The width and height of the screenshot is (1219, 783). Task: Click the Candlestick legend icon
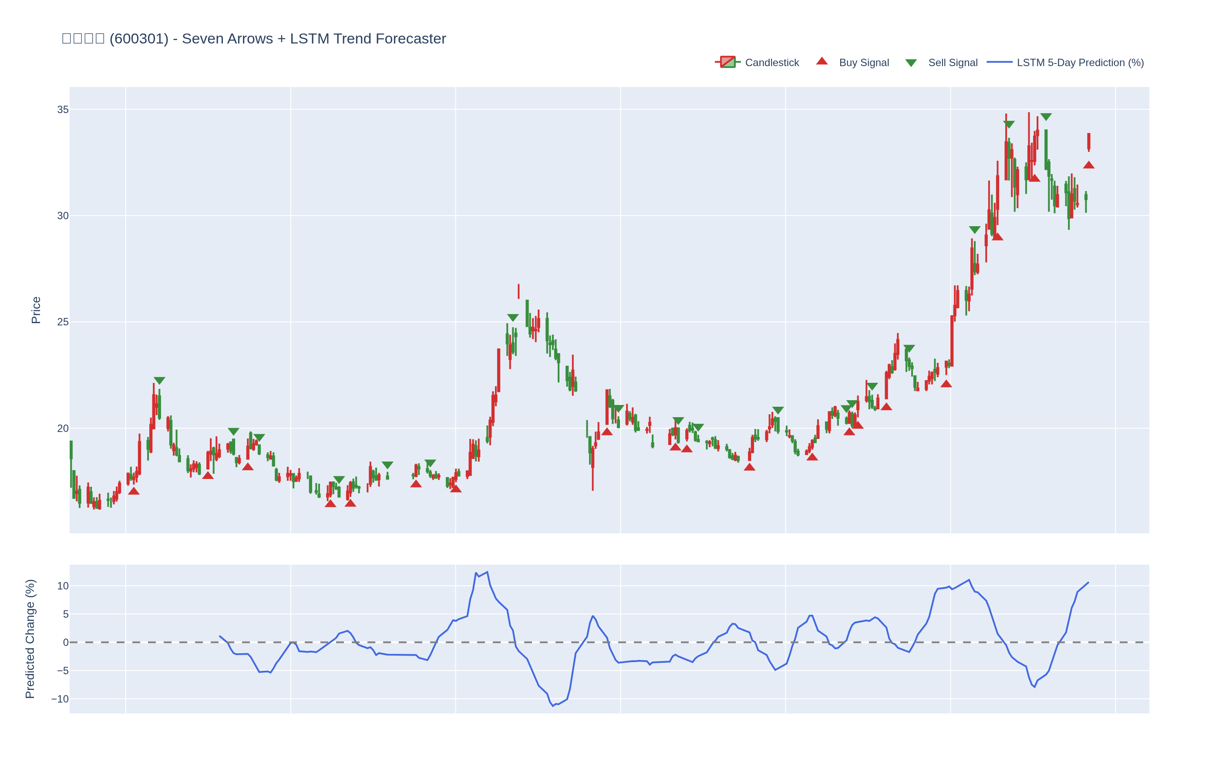click(727, 62)
